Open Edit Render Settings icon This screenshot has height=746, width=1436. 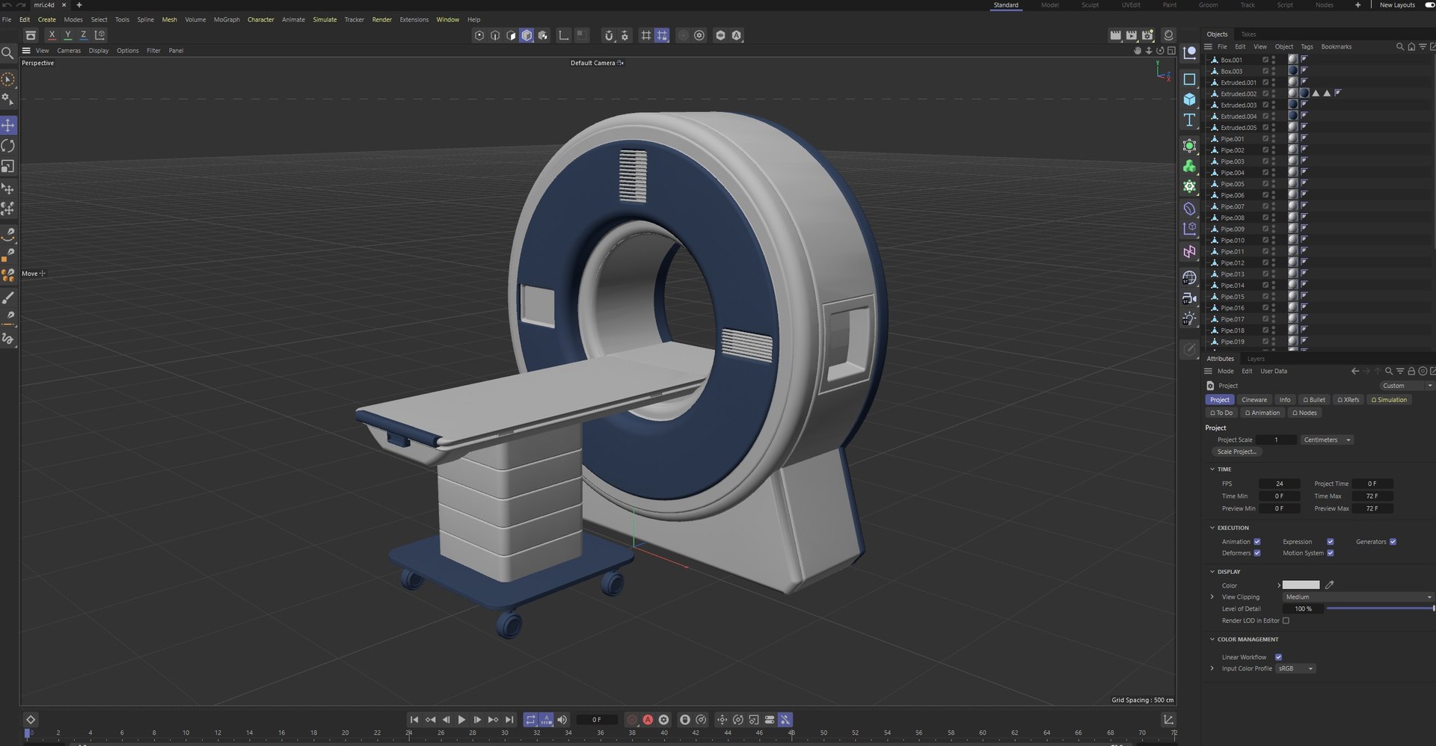1147,35
